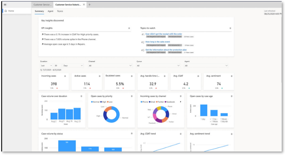The width and height of the screenshot is (285, 155).
Task: Open info icon on Avg. CSAT card
Action: (x=198, y=76)
